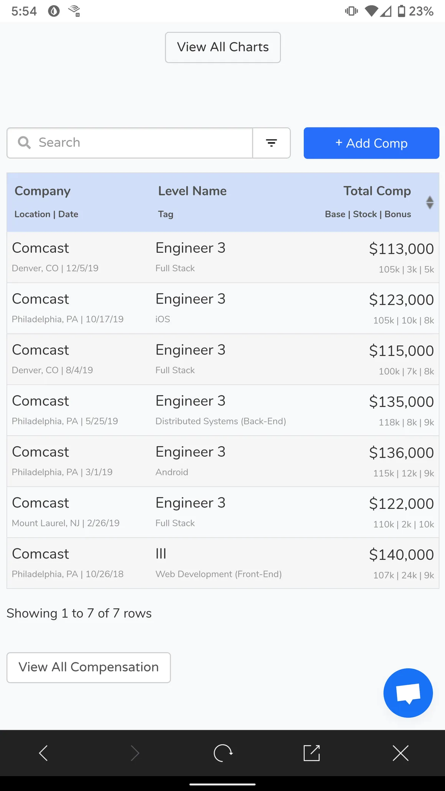Expand the Comcast iOS $123,000 entry

(x=222, y=308)
